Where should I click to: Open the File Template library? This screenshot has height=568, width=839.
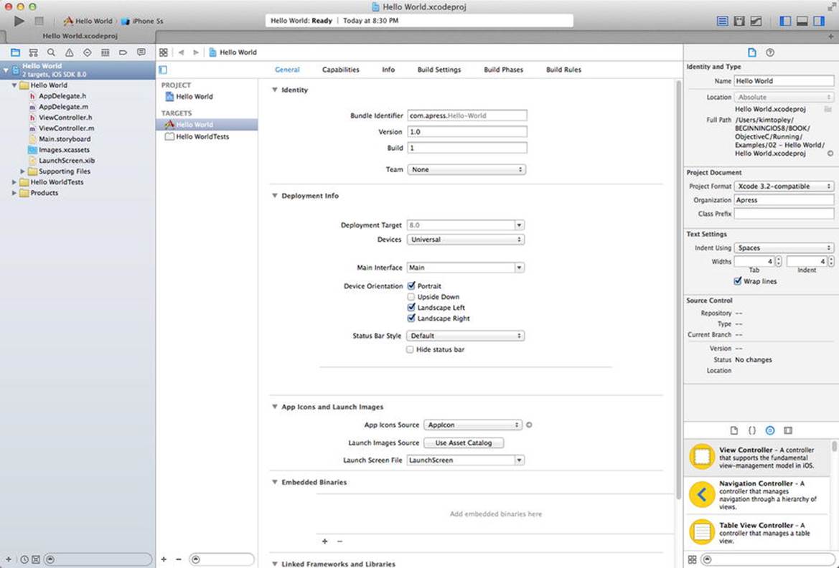[x=734, y=430]
